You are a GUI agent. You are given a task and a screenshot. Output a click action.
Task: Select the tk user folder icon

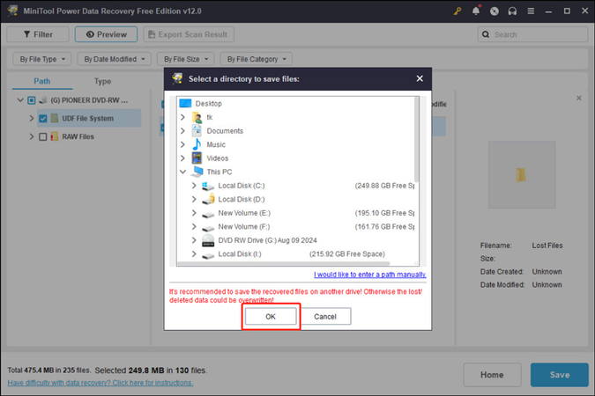[197, 117]
